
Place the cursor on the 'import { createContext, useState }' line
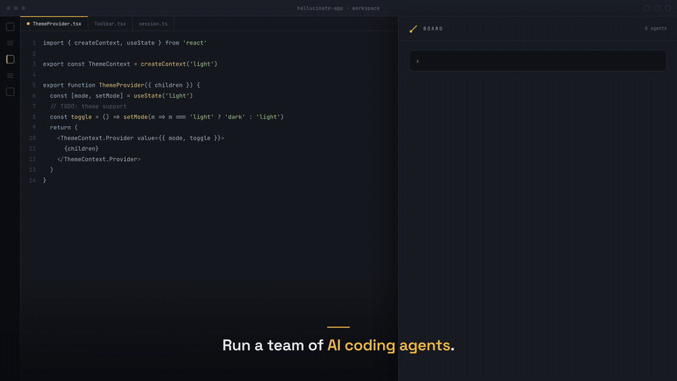tap(125, 43)
